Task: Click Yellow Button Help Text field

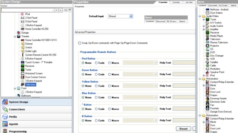Action: (x=184, y=86)
